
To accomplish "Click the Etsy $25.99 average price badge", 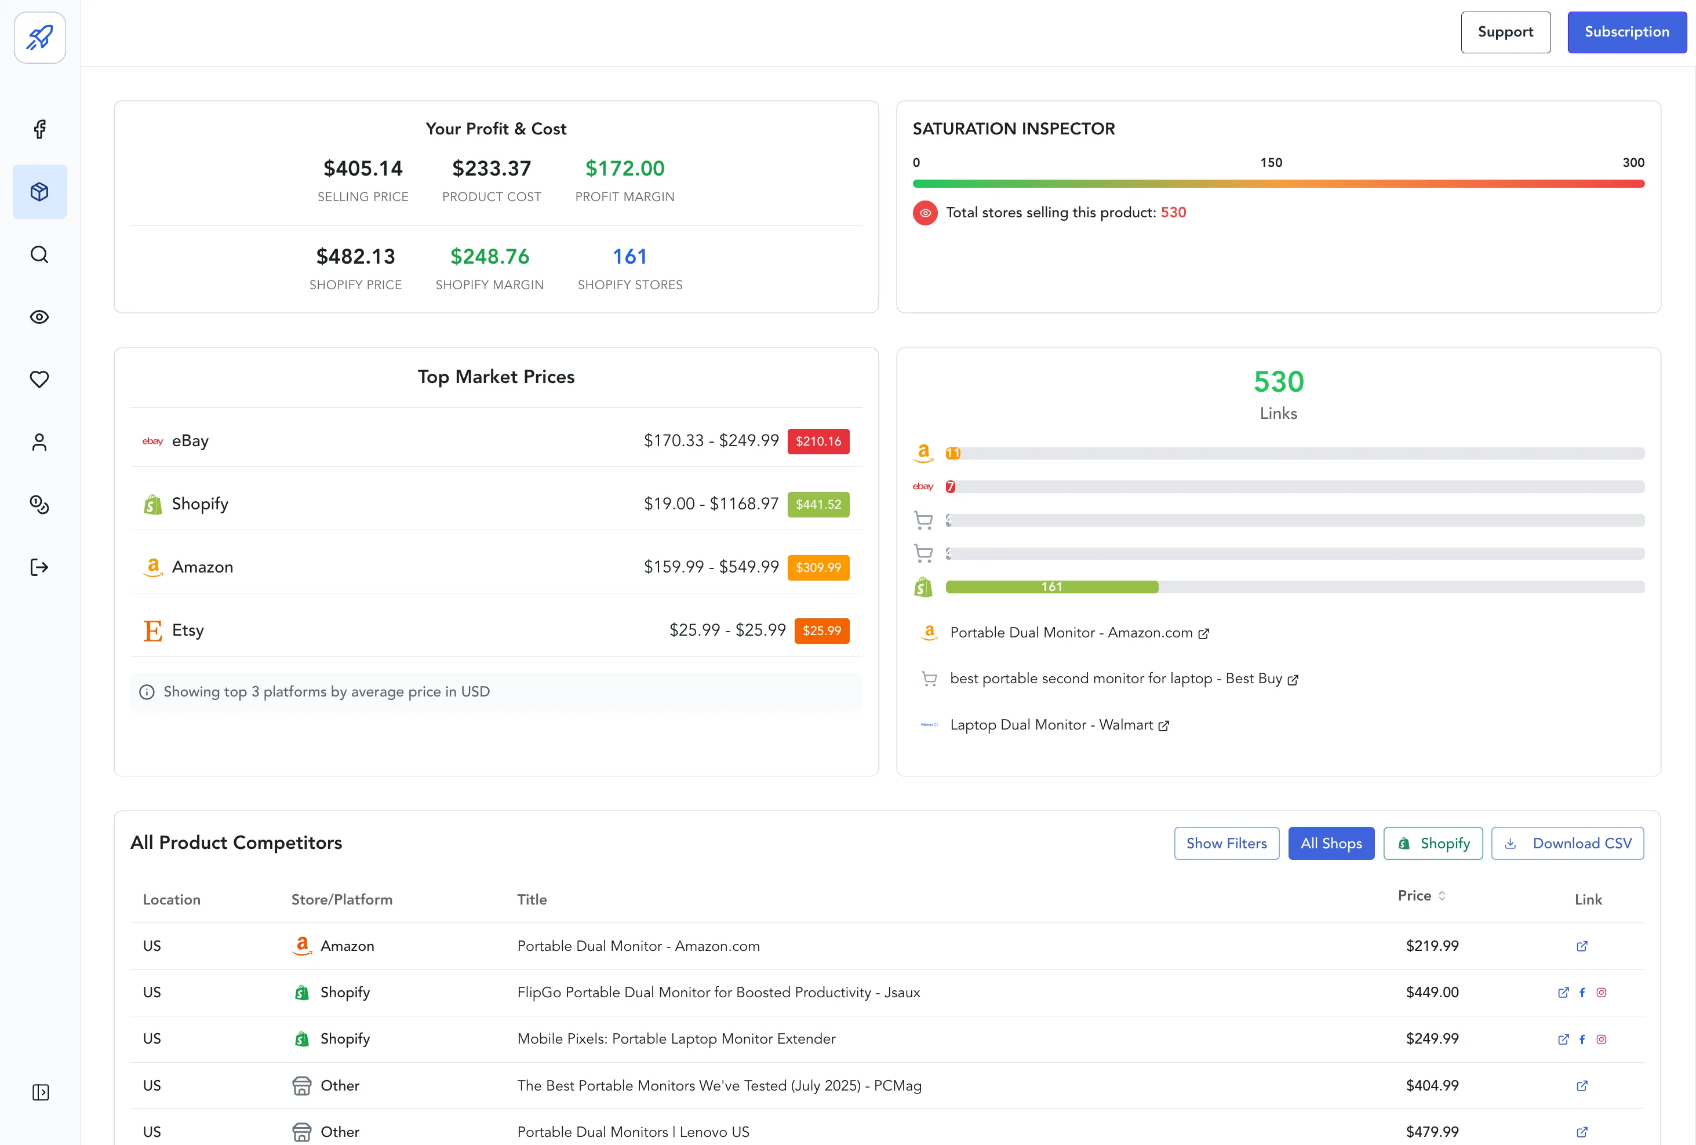I will [822, 630].
